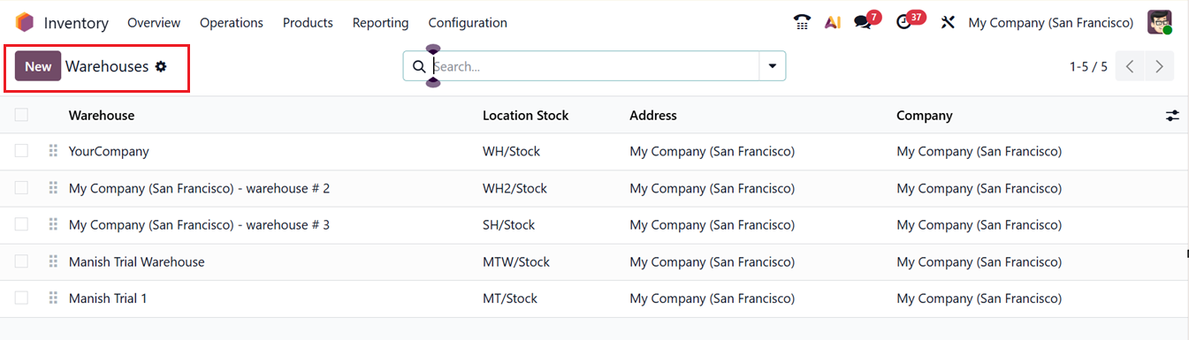Screen dimensions: 1189x340
Task: Open the Products menu
Action: [x=308, y=23]
